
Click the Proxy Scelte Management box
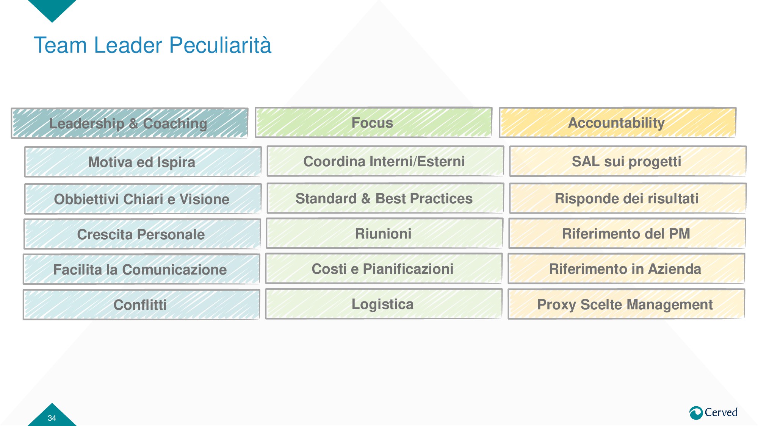tap(626, 304)
